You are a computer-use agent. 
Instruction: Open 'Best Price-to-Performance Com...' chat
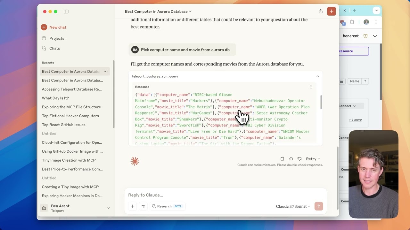(72, 169)
